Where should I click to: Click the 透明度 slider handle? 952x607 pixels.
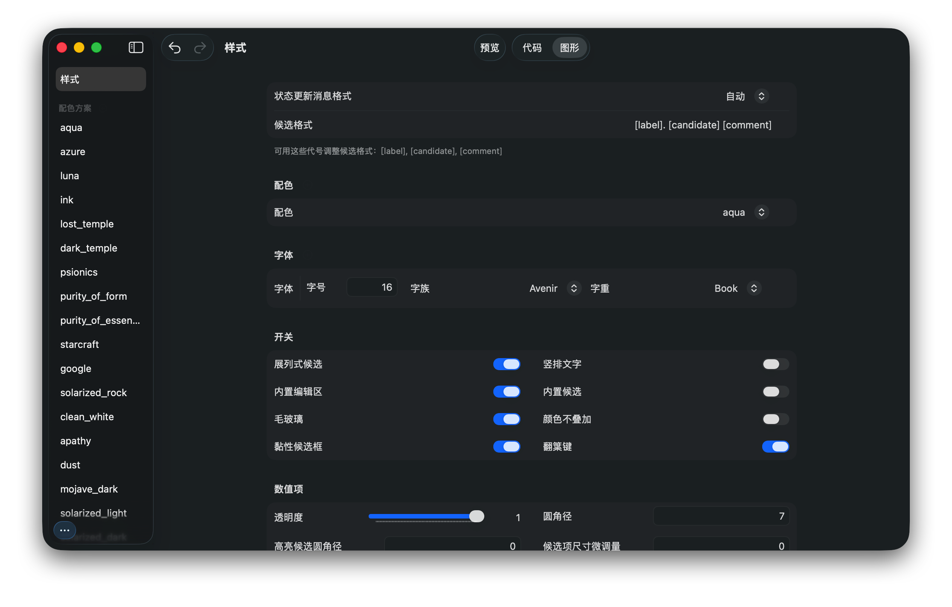(x=476, y=516)
